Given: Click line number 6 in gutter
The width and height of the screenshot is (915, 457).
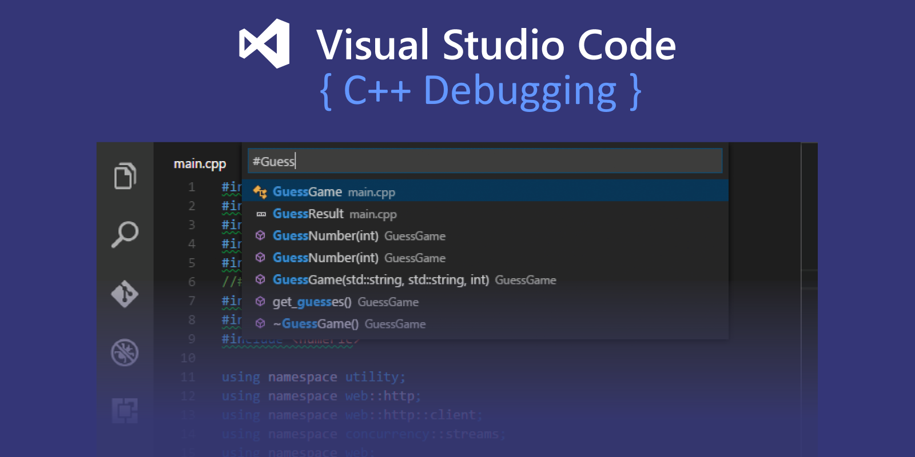Looking at the screenshot, I should pos(192,282).
